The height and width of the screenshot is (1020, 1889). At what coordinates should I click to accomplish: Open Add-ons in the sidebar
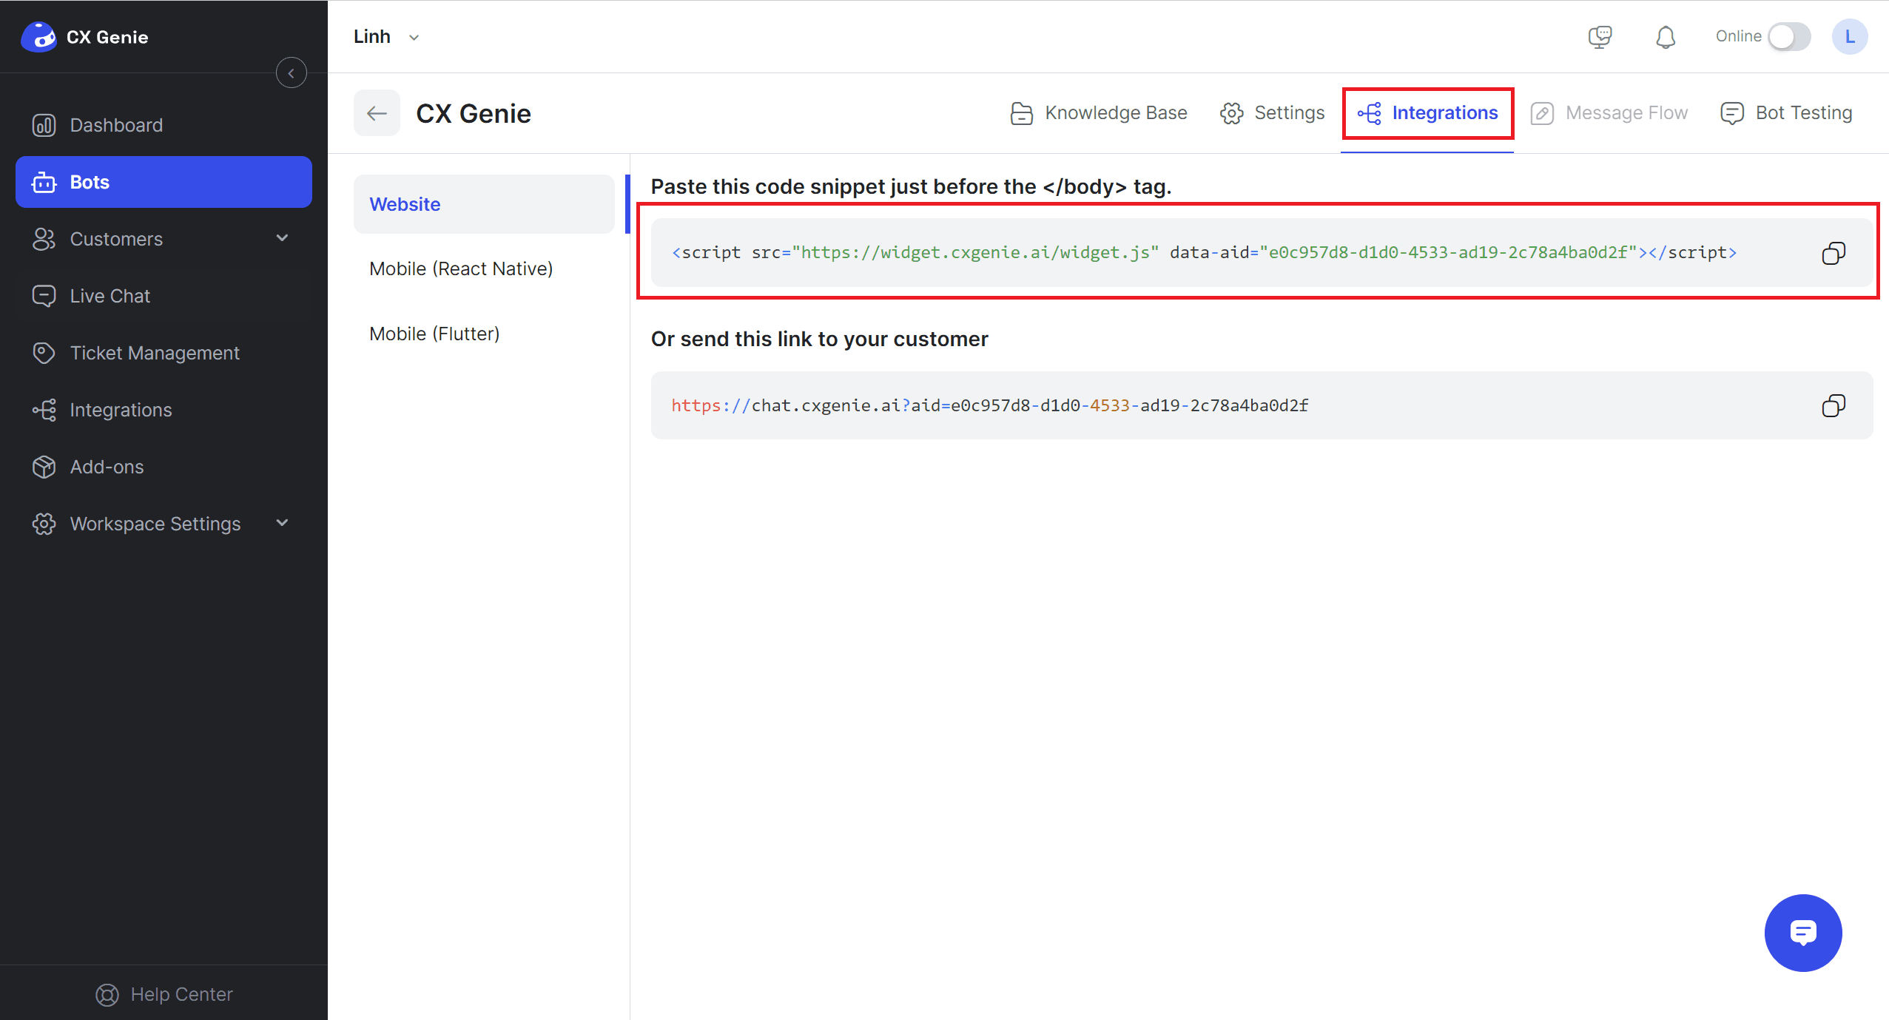(x=164, y=467)
